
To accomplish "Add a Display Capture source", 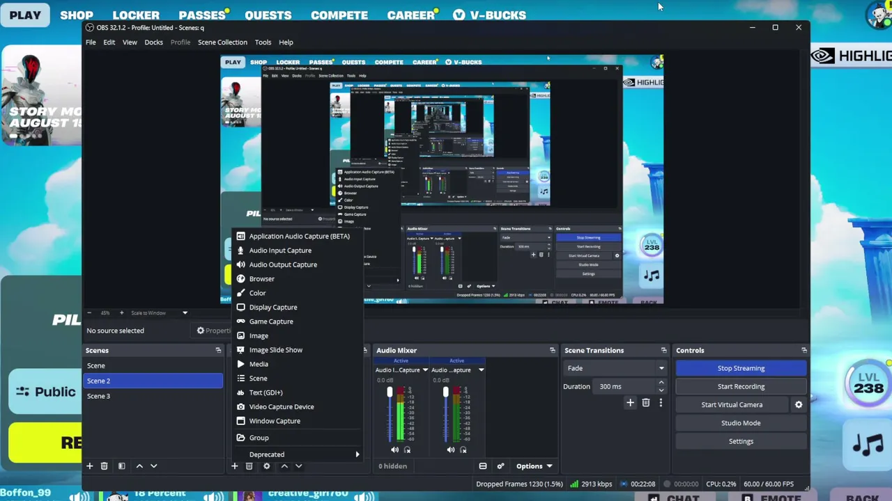I will pyautogui.click(x=298, y=308).
